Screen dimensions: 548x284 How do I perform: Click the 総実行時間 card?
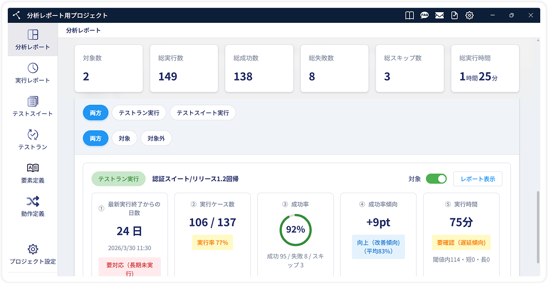pos(485,68)
